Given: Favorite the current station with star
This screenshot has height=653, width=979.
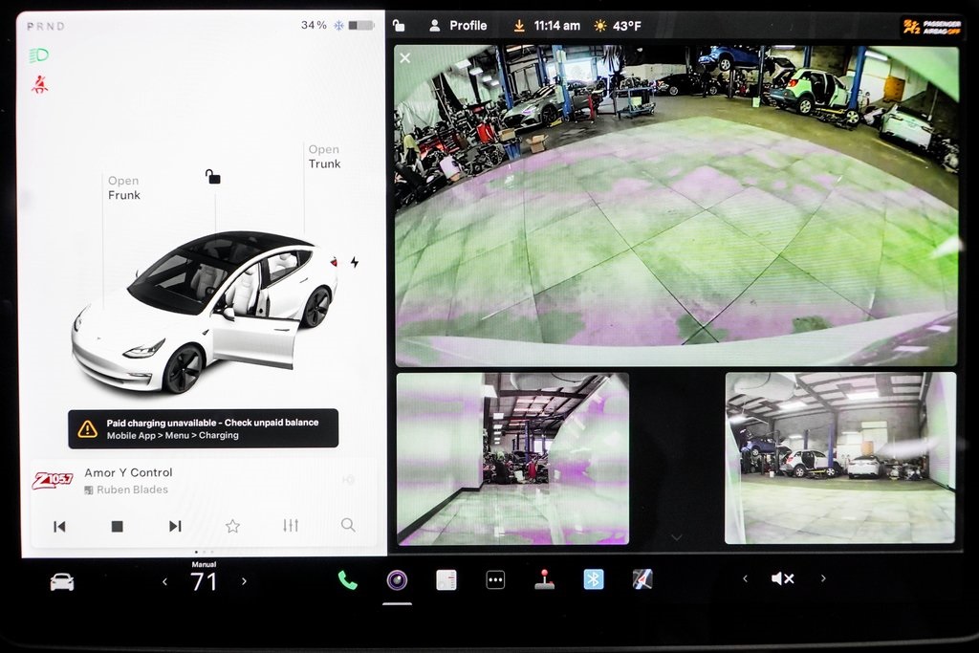Looking at the screenshot, I should (232, 526).
